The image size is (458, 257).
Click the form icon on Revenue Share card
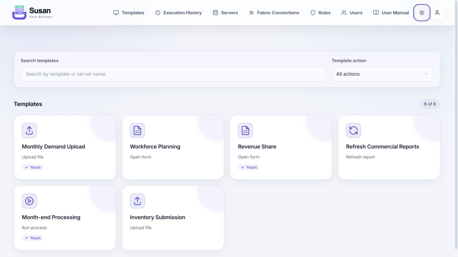coord(245,130)
